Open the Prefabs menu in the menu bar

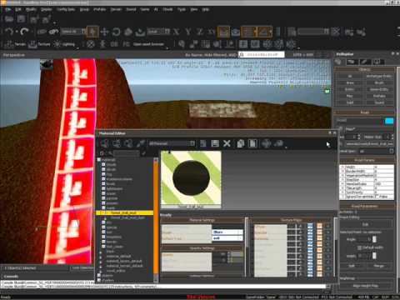click(x=99, y=9)
